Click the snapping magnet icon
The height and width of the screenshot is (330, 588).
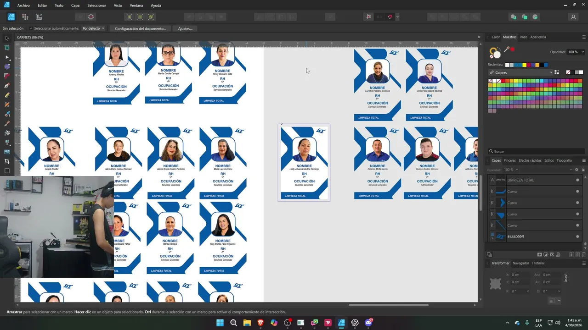click(x=390, y=17)
